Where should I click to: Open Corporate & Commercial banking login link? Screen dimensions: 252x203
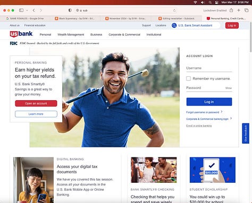tap(209, 119)
